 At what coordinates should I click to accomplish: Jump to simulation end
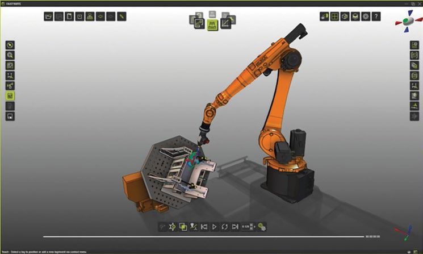pos(235,227)
